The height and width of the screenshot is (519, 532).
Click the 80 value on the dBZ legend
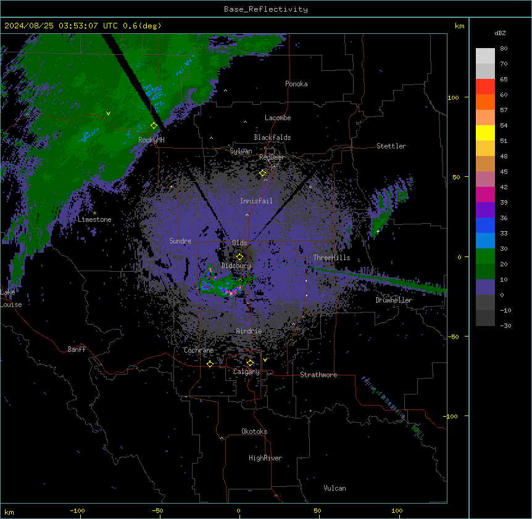pyautogui.click(x=504, y=49)
